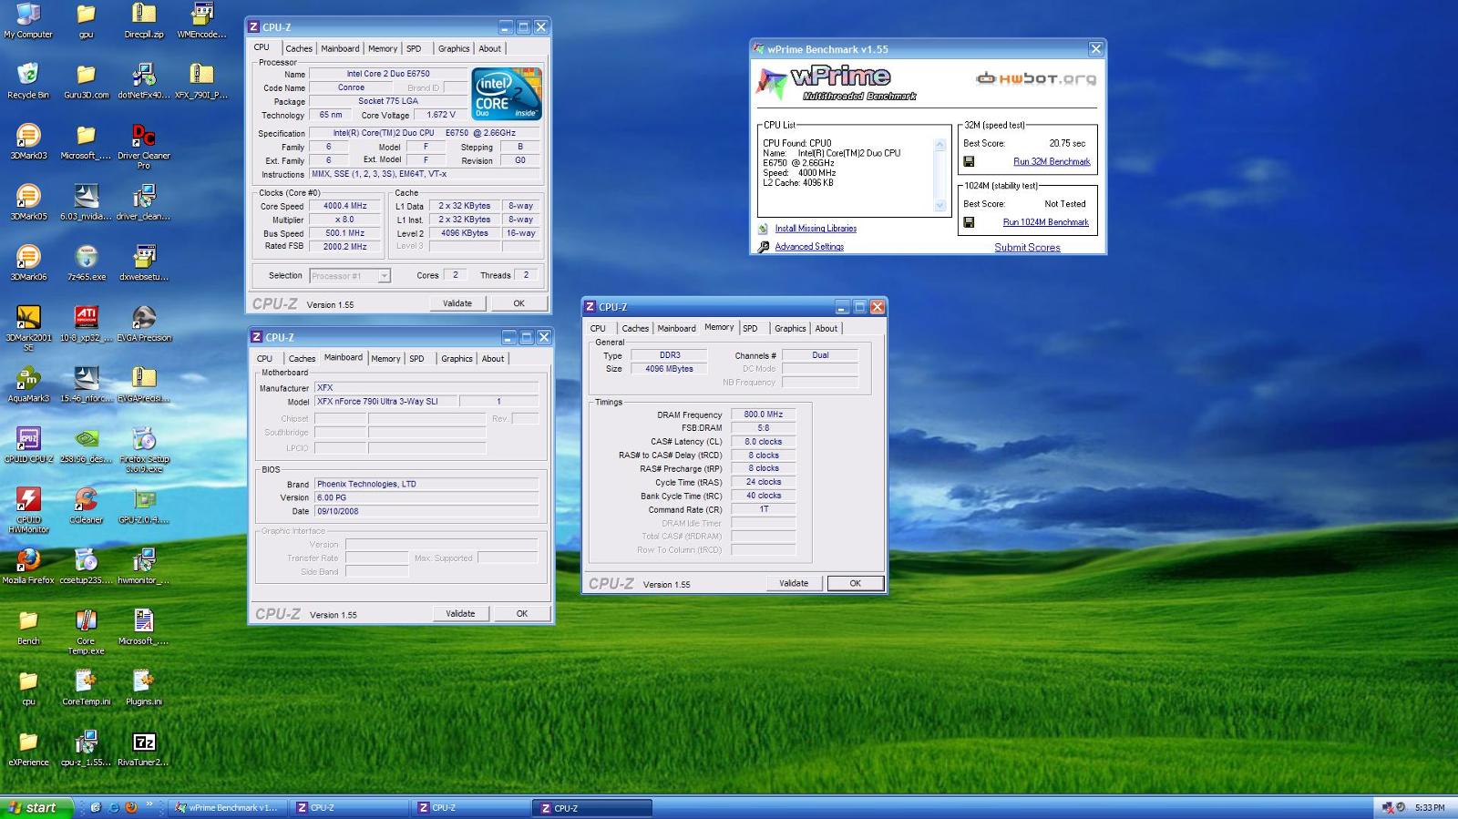
Task: Click the Windows start button
Action: 36,807
